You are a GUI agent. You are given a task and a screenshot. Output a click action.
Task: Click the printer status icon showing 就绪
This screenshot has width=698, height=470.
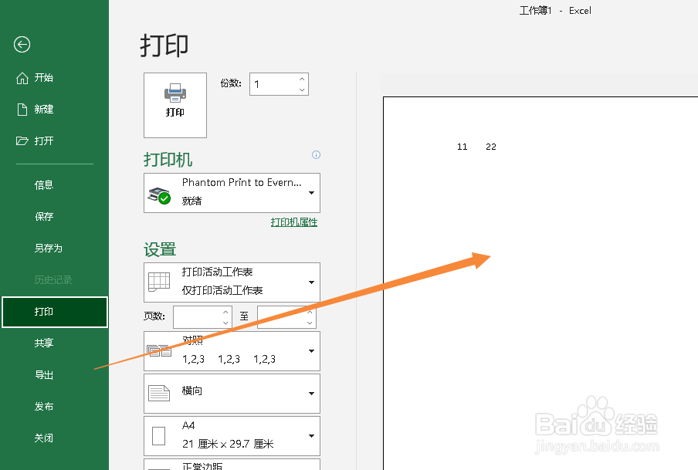pos(160,194)
